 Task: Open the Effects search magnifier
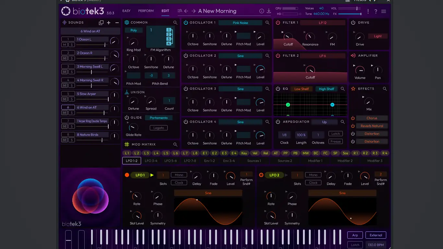pyautogui.click(x=385, y=89)
